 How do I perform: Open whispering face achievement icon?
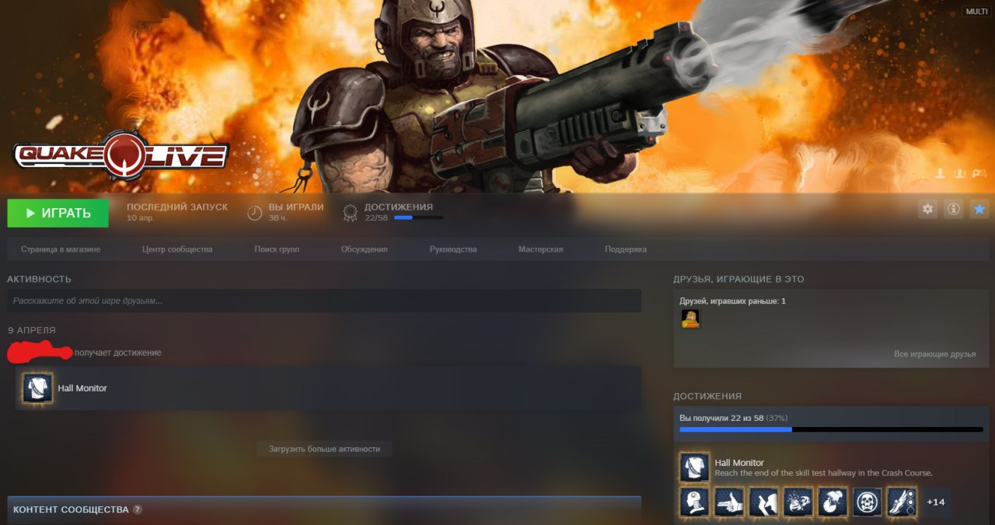click(763, 502)
